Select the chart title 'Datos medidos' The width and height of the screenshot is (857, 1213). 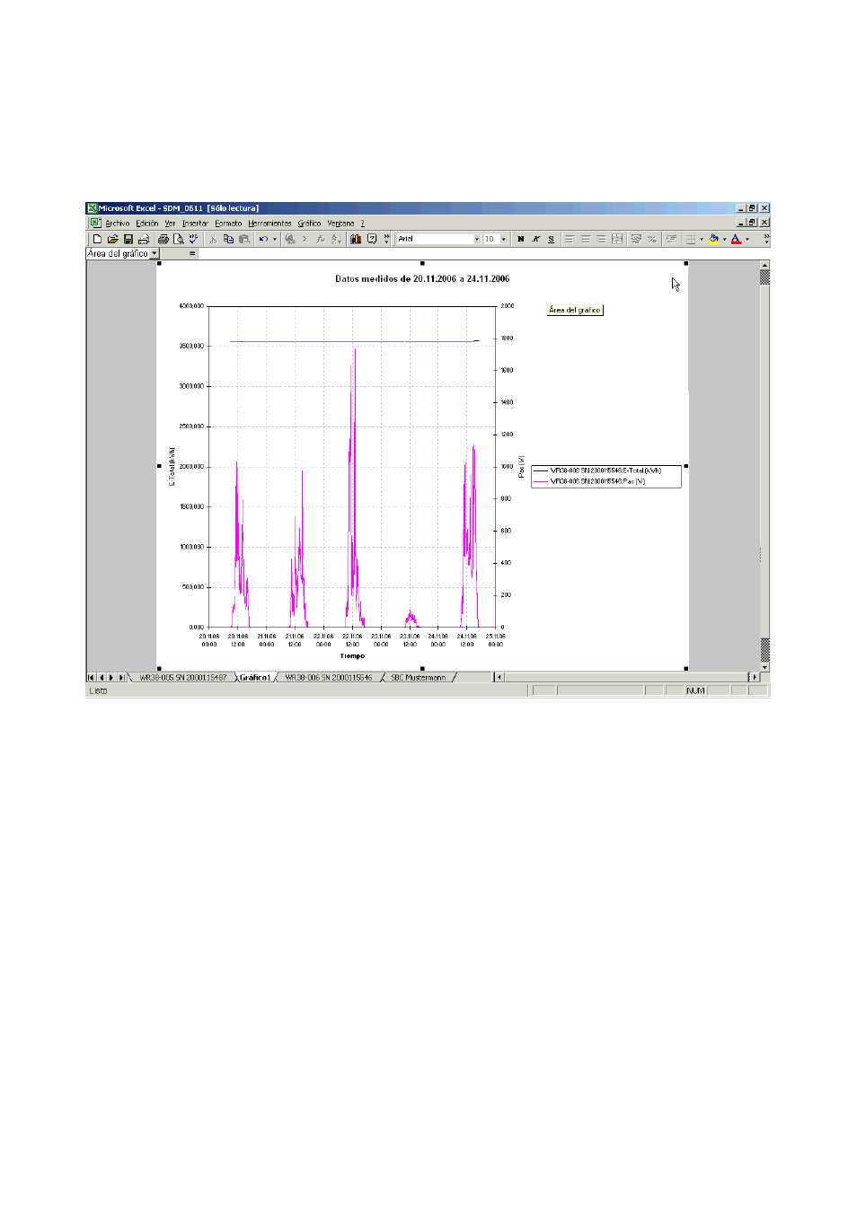click(421, 279)
